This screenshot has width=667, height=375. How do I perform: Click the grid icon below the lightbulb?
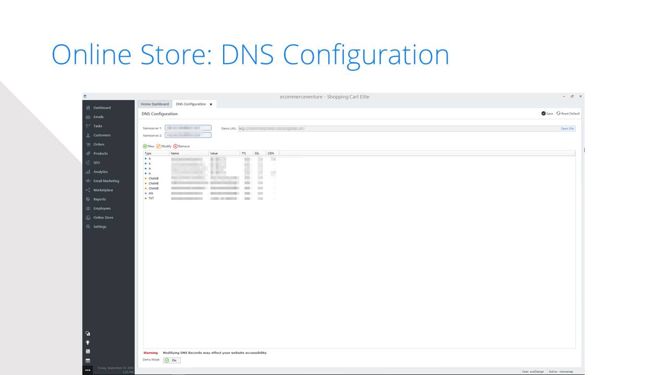click(x=88, y=352)
